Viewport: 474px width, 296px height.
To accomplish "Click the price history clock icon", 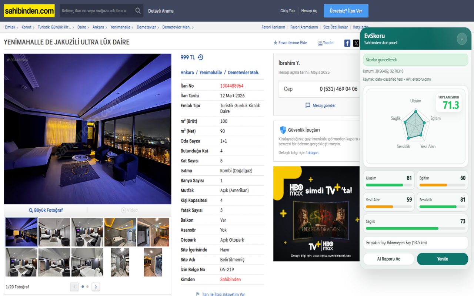I will click(200, 57).
